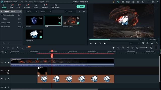The image size is (161, 90).
Task: Lock the master_apasaja video track
Action: click(x=5, y=63)
